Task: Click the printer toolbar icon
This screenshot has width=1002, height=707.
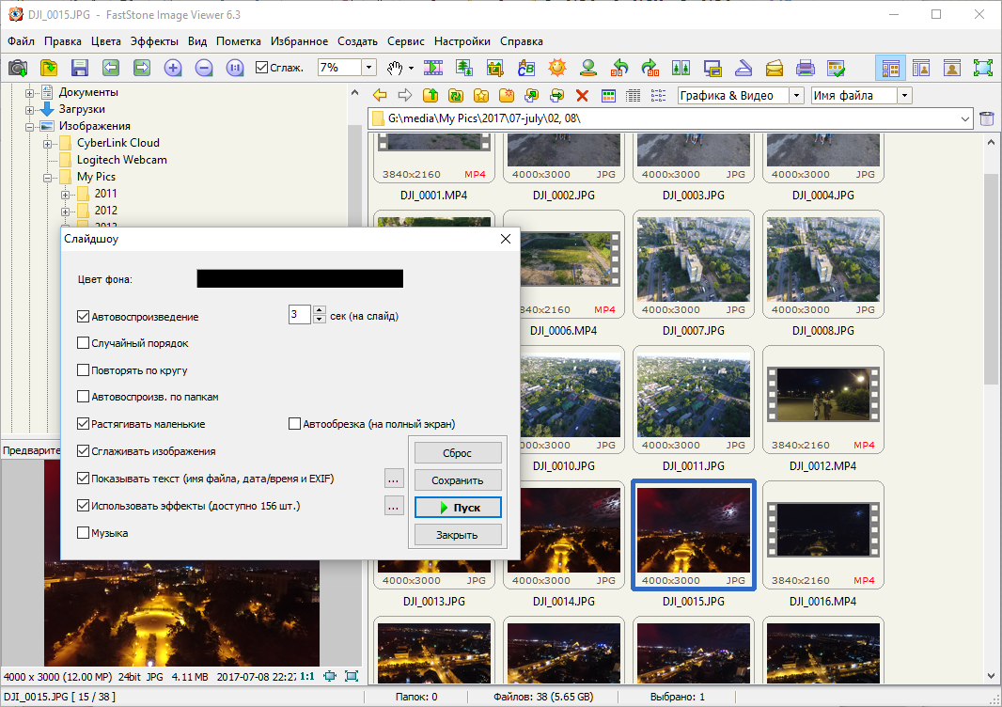Action: pyautogui.click(x=806, y=67)
